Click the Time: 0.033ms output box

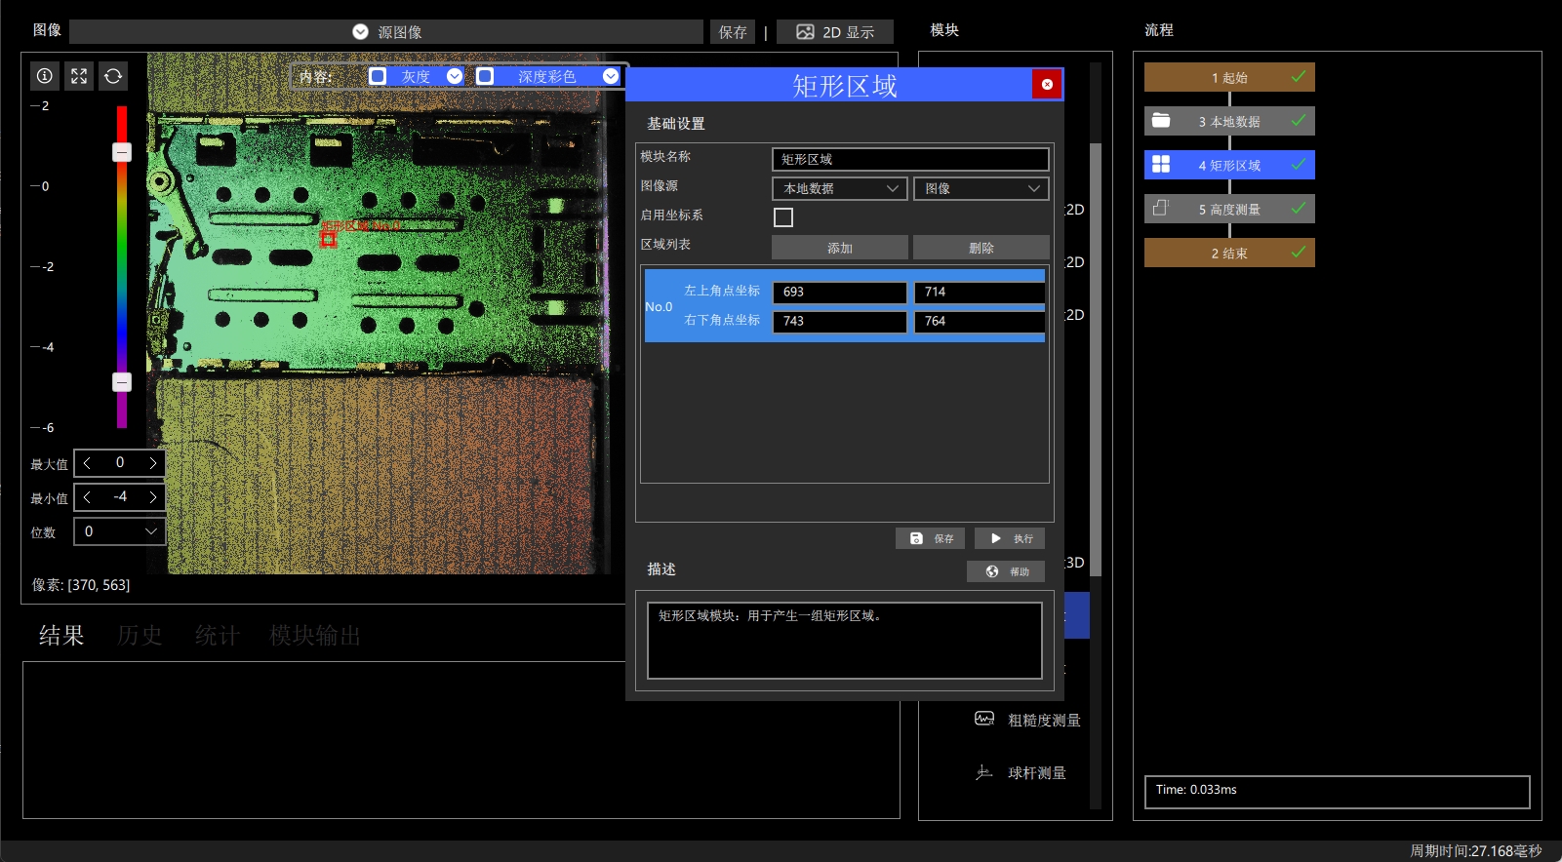1337,792
